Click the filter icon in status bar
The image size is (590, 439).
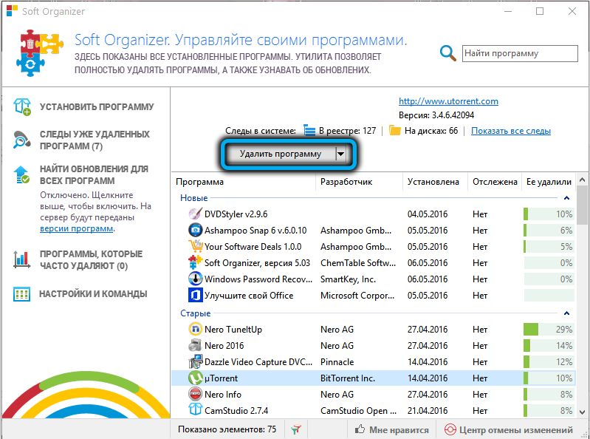click(x=296, y=429)
